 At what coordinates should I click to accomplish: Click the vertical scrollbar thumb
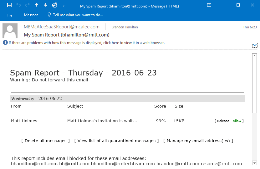tap(255, 85)
